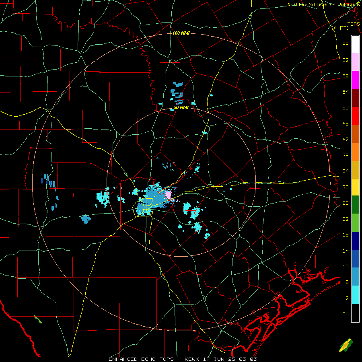Click the "2" legend value

point(347,298)
